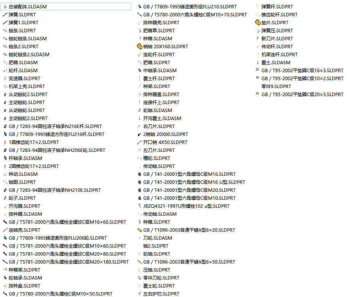Select file 轴图.SLDPRT
The width and height of the screenshot is (347, 297).
(x=22, y=182)
